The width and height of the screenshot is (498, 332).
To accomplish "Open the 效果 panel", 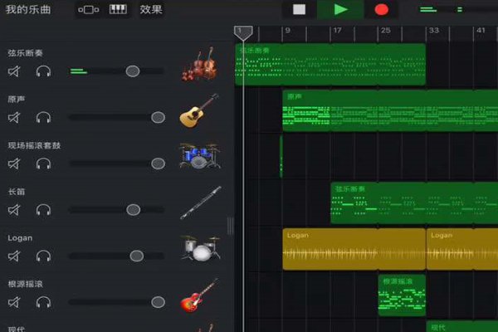I will [x=151, y=10].
